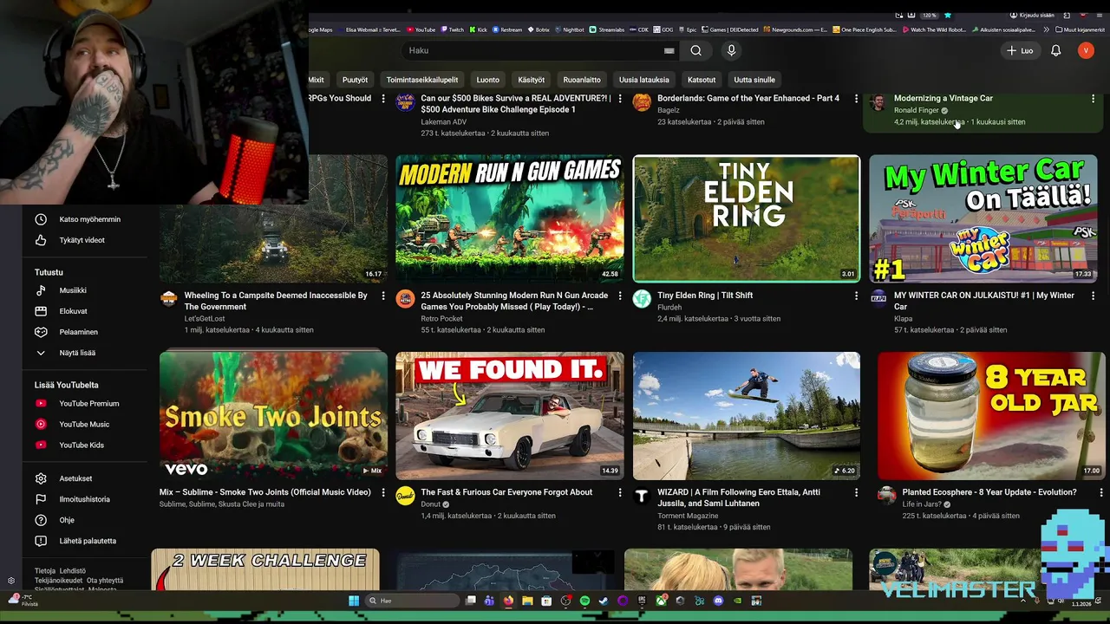Image resolution: width=1110 pixels, height=624 pixels.
Task: Open options menu for Modernizing a Vintage Car
Action: click(1093, 99)
